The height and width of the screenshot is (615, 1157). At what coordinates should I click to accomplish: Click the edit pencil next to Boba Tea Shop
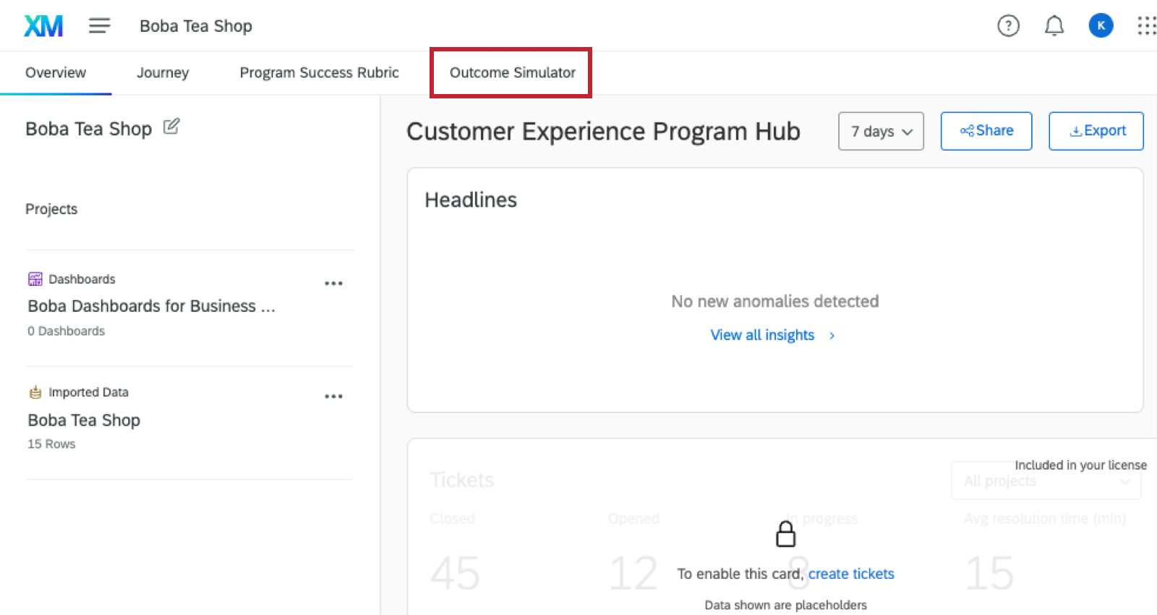pos(171,127)
